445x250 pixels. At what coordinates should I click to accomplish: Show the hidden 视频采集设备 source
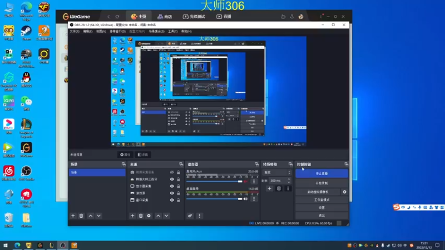tap(172, 172)
